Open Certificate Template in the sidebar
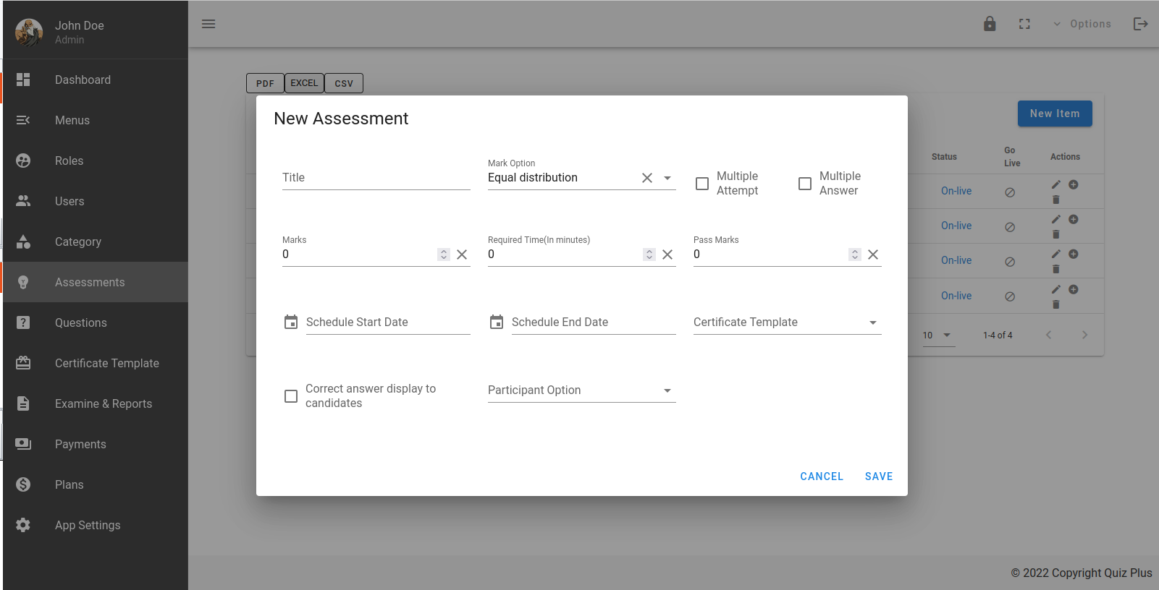This screenshot has height=590, width=1159. (x=96, y=363)
